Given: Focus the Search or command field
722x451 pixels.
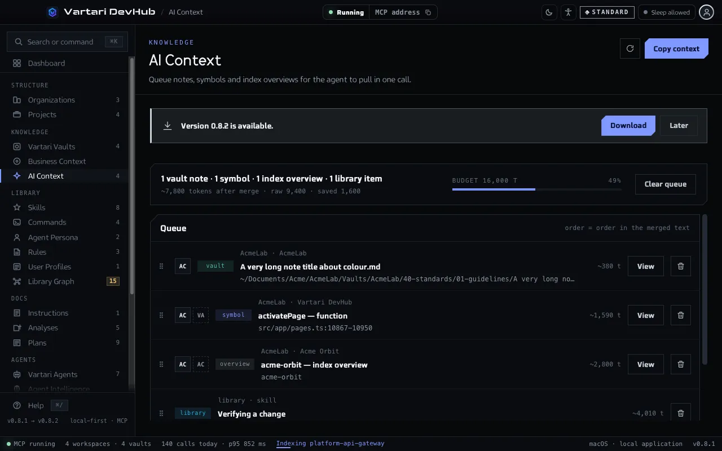Looking at the screenshot, I should click(x=67, y=42).
